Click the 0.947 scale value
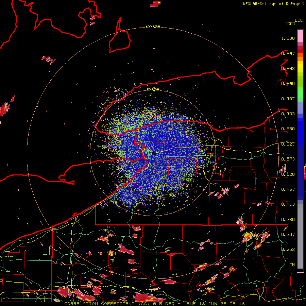 click(288, 53)
